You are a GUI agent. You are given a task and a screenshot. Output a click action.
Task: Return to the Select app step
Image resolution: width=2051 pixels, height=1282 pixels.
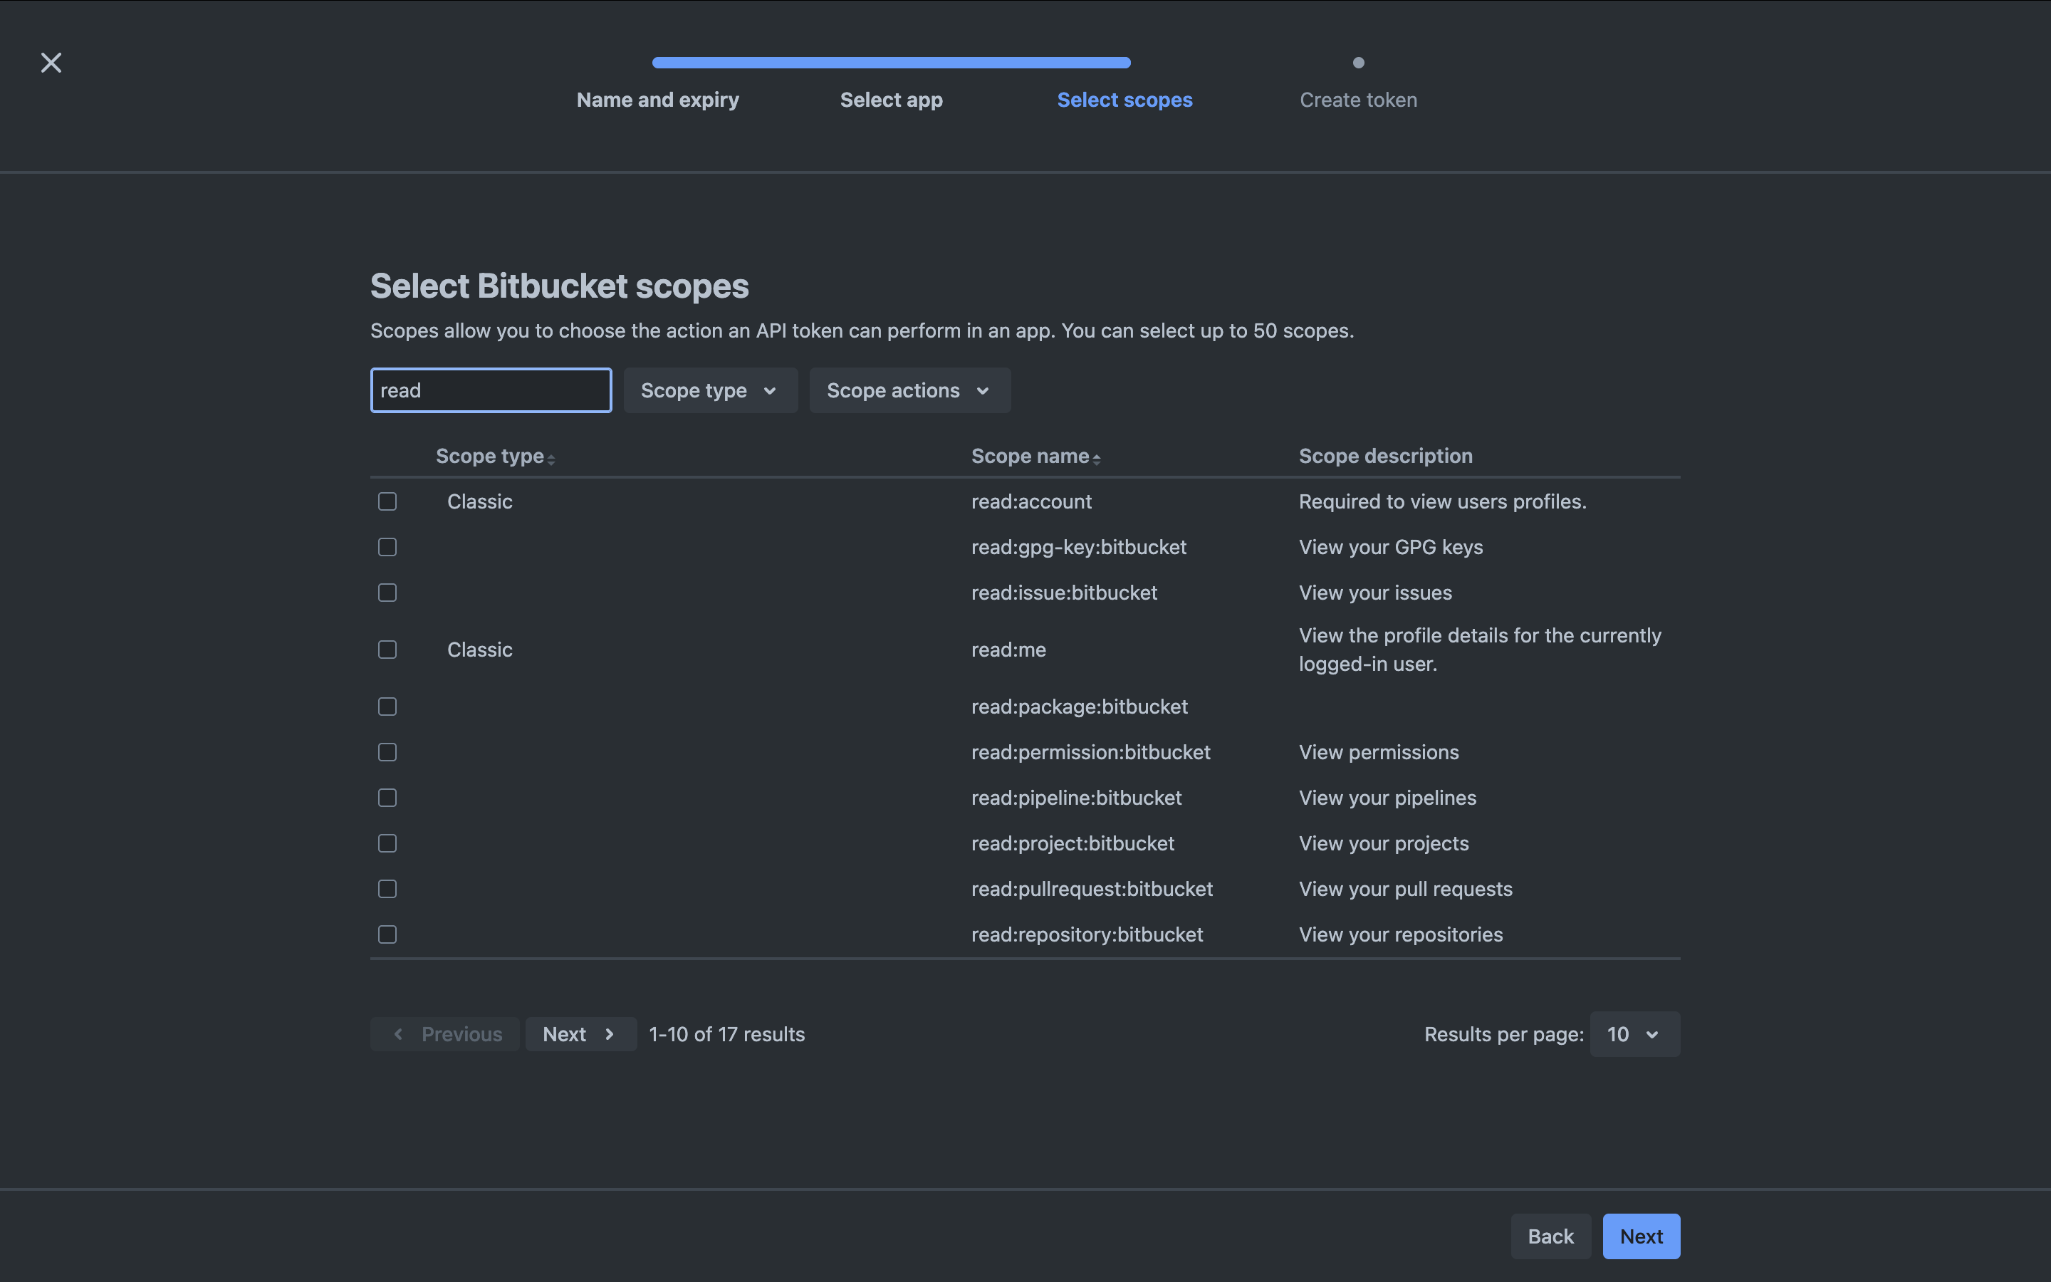pos(891,99)
